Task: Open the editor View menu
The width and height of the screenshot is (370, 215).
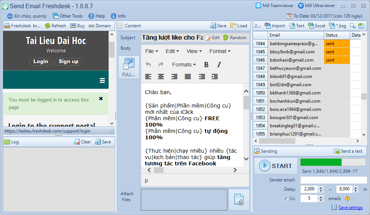Action: point(194,51)
